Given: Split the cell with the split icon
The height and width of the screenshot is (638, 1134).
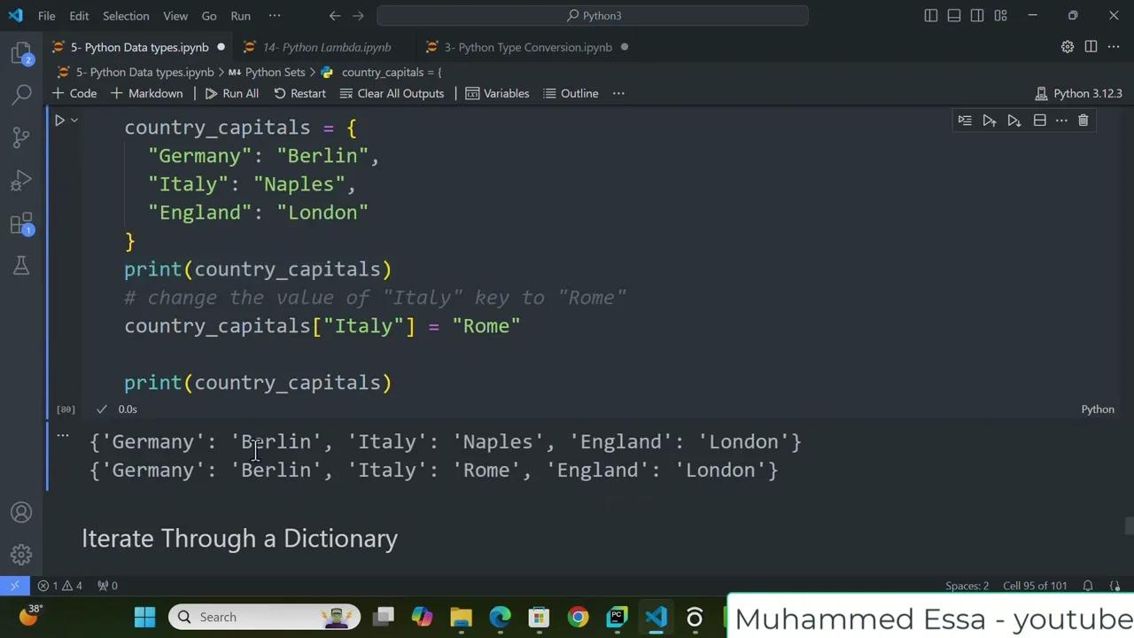Looking at the screenshot, I should click(x=1039, y=121).
